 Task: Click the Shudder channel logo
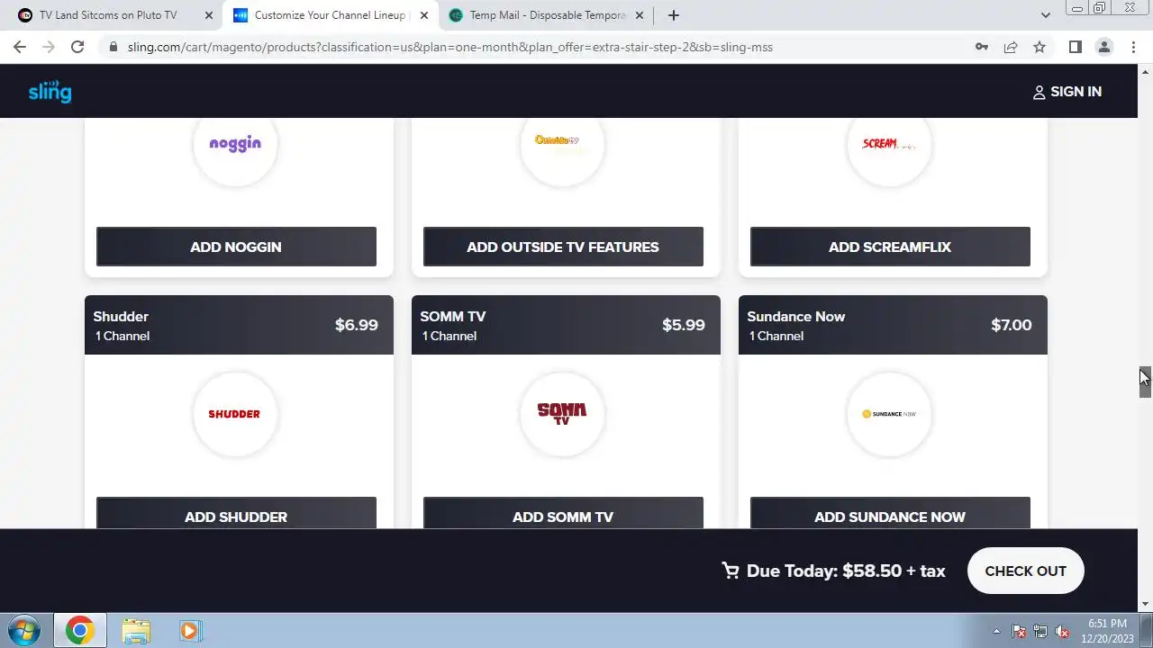(x=235, y=414)
